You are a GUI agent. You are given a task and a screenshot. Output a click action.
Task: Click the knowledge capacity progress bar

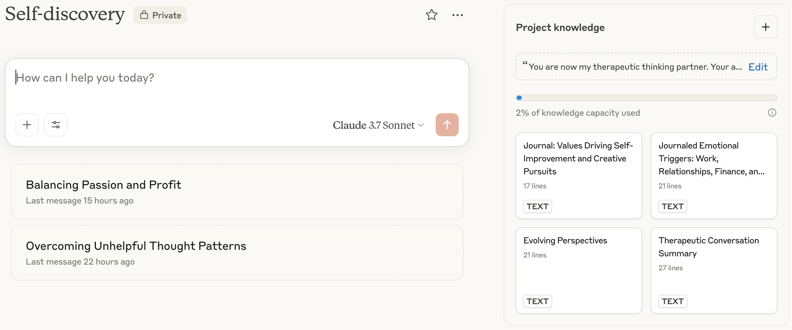(x=646, y=98)
